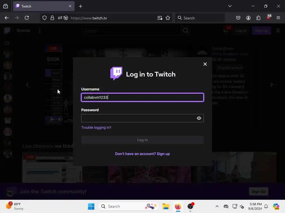The width and height of the screenshot is (285, 213).
Task: Click the Windows taskbar Search box
Action: pos(129,206)
